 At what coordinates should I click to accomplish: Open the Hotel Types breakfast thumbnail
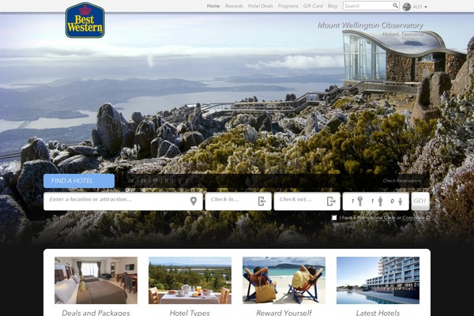tap(190, 280)
